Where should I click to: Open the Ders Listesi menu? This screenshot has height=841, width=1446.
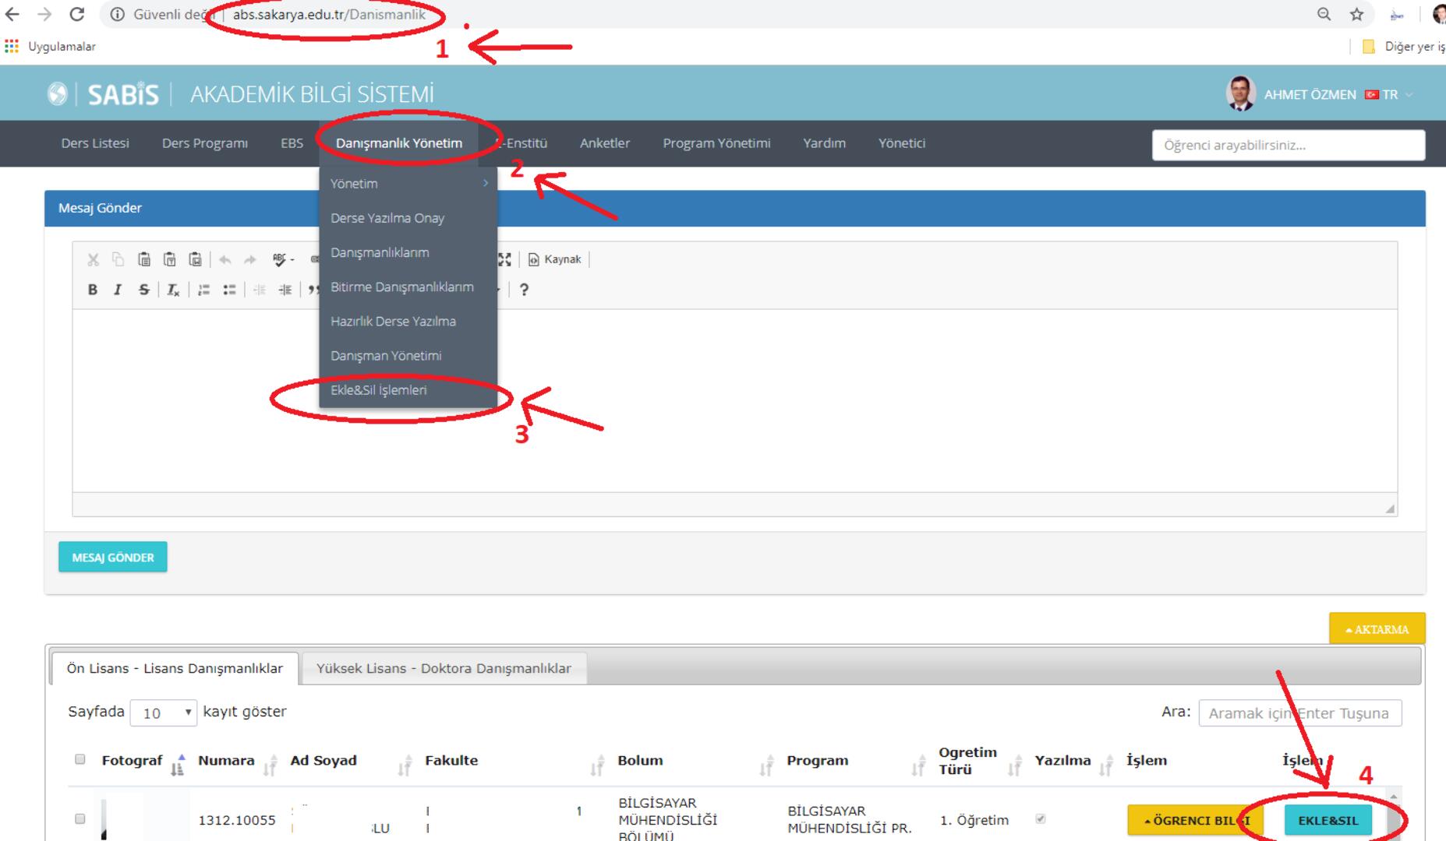point(95,143)
